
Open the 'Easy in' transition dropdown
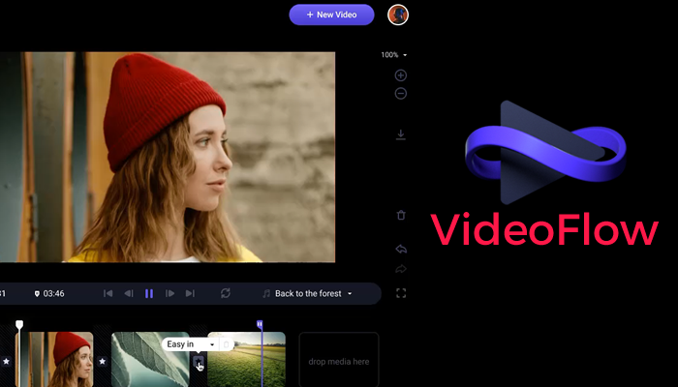(x=190, y=344)
